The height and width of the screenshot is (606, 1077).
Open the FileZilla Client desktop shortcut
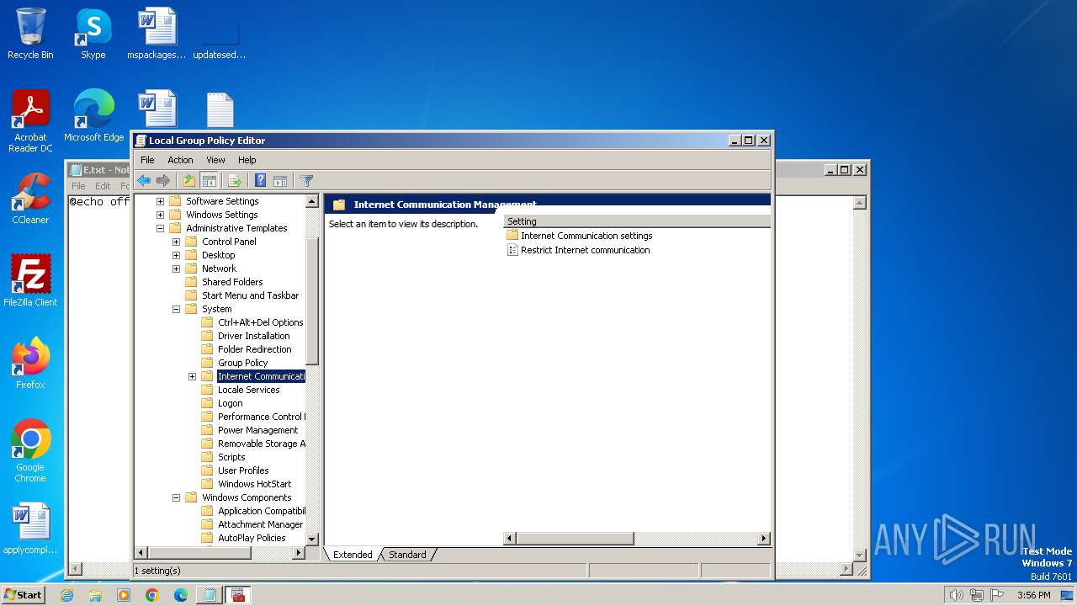click(30, 281)
